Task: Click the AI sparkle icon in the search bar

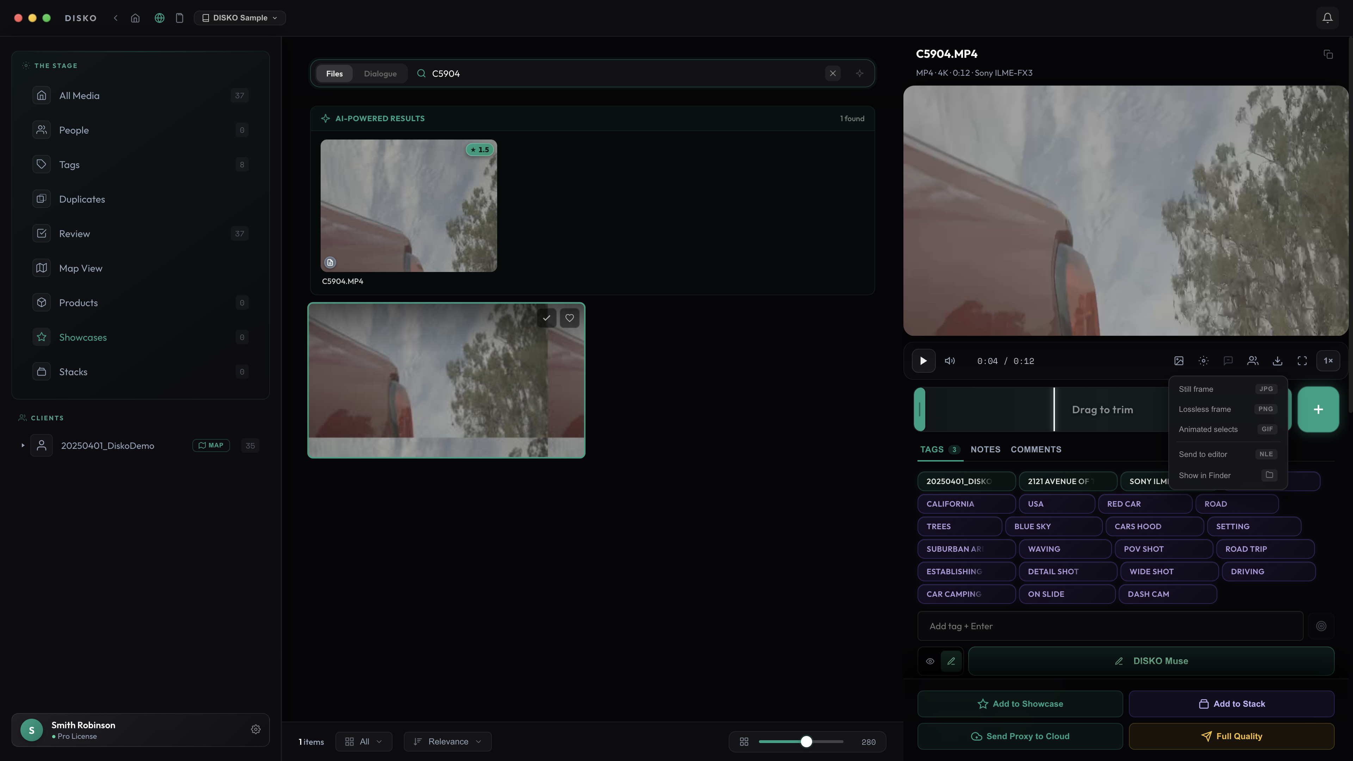Action: pyautogui.click(x=859, y=74)
